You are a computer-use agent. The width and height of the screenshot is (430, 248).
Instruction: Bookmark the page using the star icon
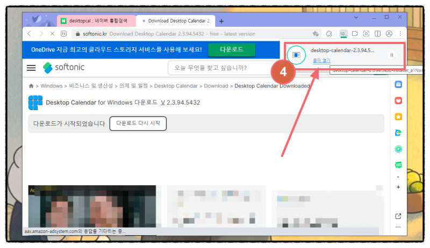(x=316, y=34)
